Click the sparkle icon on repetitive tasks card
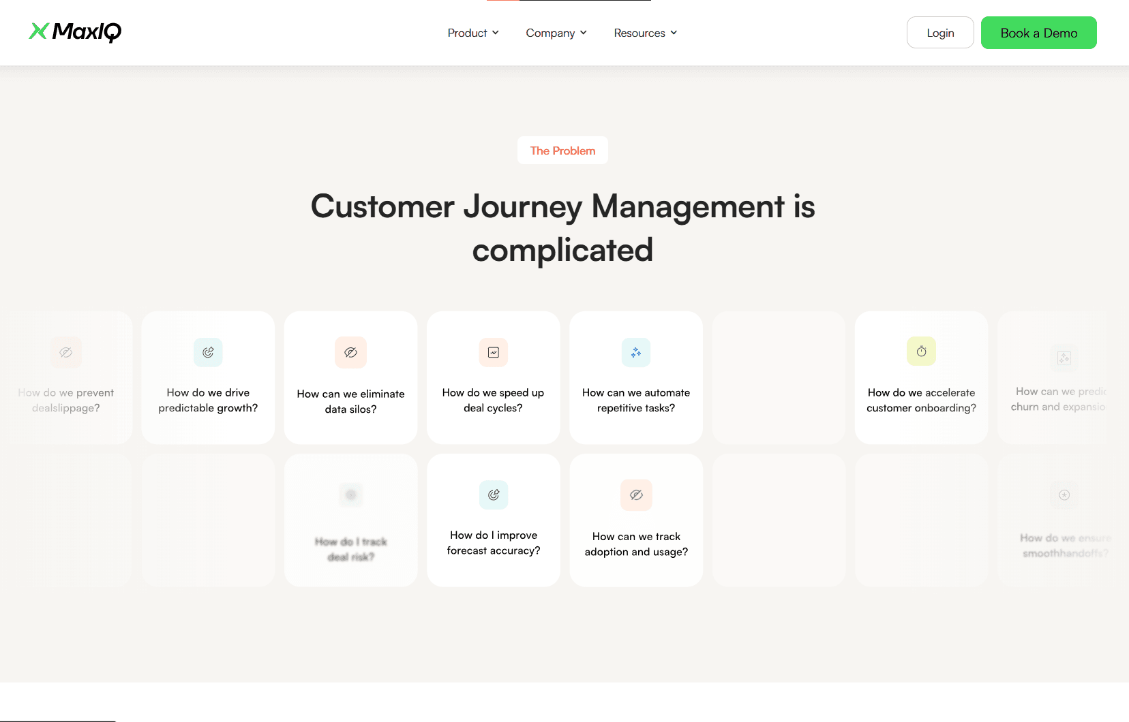Image resolution: width=1129 pixels, height=722 pixels. click(636, 352)
